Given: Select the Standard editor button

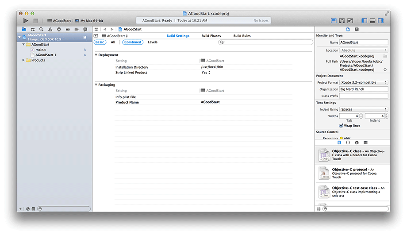Looking at the screenshot, I should [334, 20].
